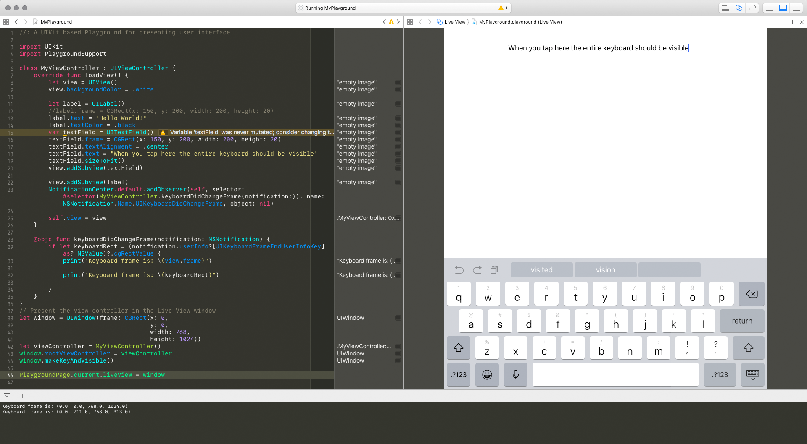Go forward in assistant editor history
The image size is (807, 444).
tap(430, 22)
